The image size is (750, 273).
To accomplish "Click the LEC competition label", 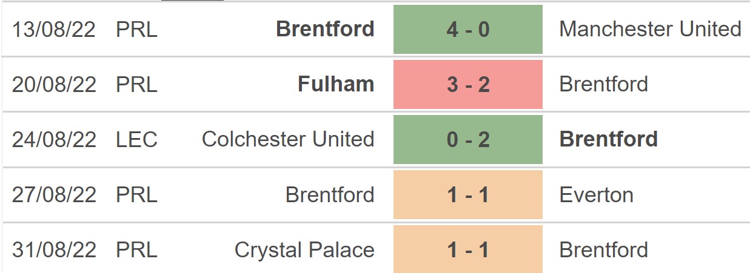I will [x=136, y=139].
